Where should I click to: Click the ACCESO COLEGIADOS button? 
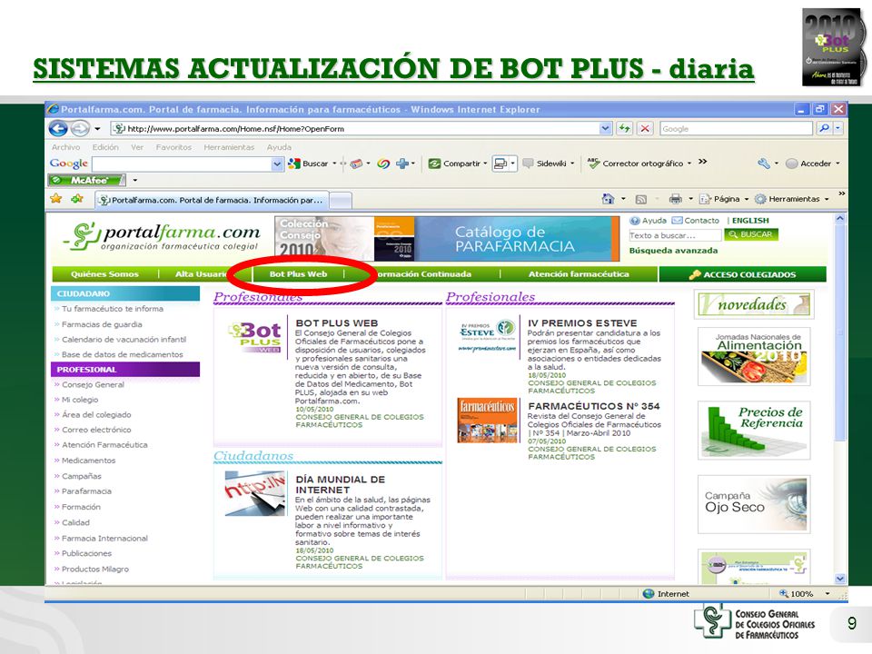coord(742,274)
